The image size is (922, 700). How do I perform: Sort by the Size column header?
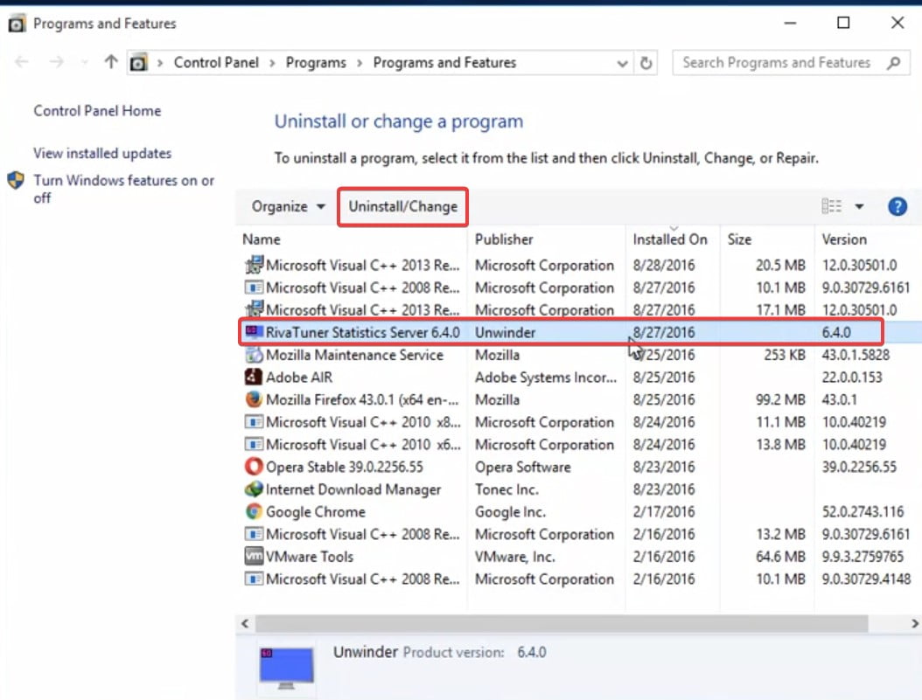[739, 239]
